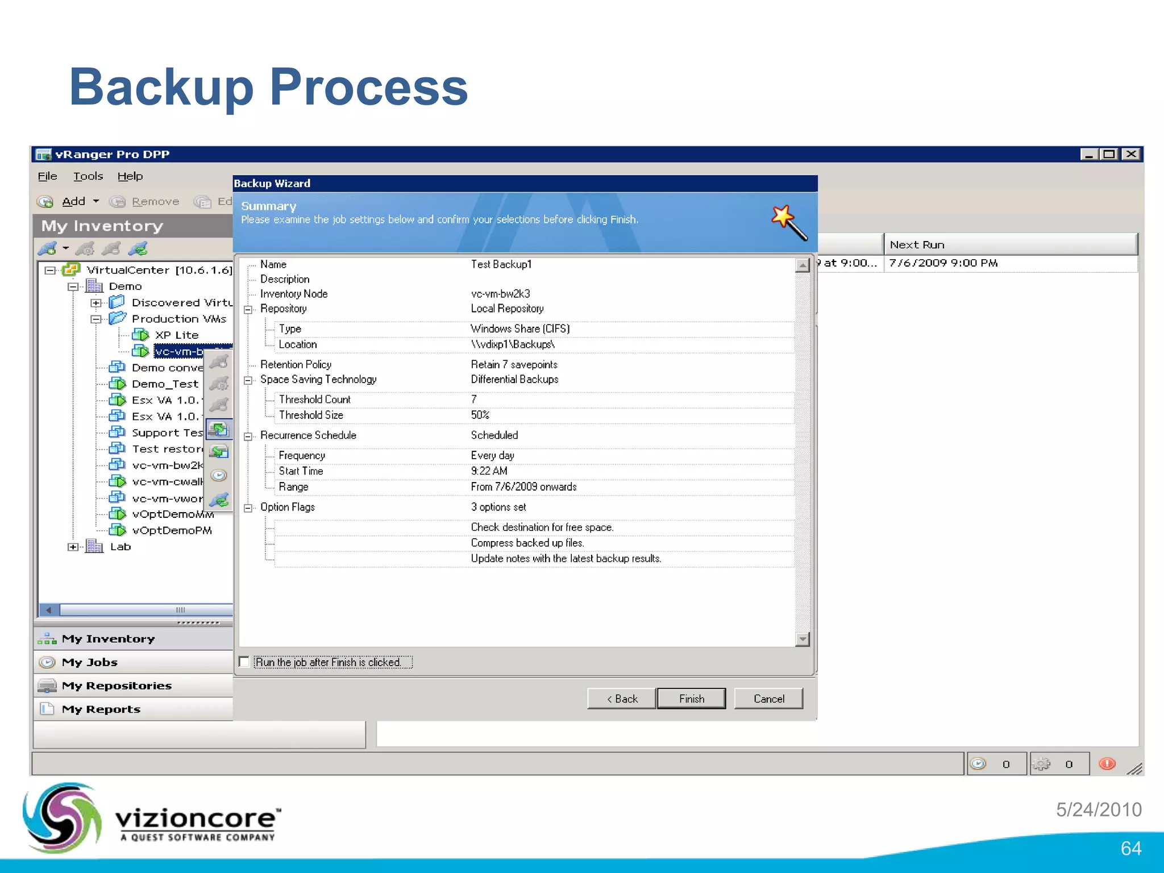Open the My Jobs navigation pane
Viewport: 1164px width, 873px height.
(x=134, y=662)
